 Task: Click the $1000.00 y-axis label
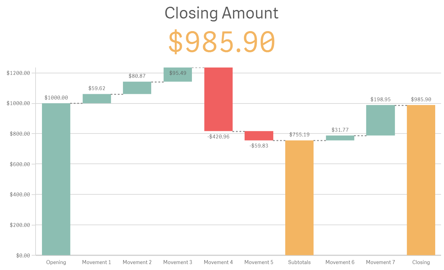point(18,103)
